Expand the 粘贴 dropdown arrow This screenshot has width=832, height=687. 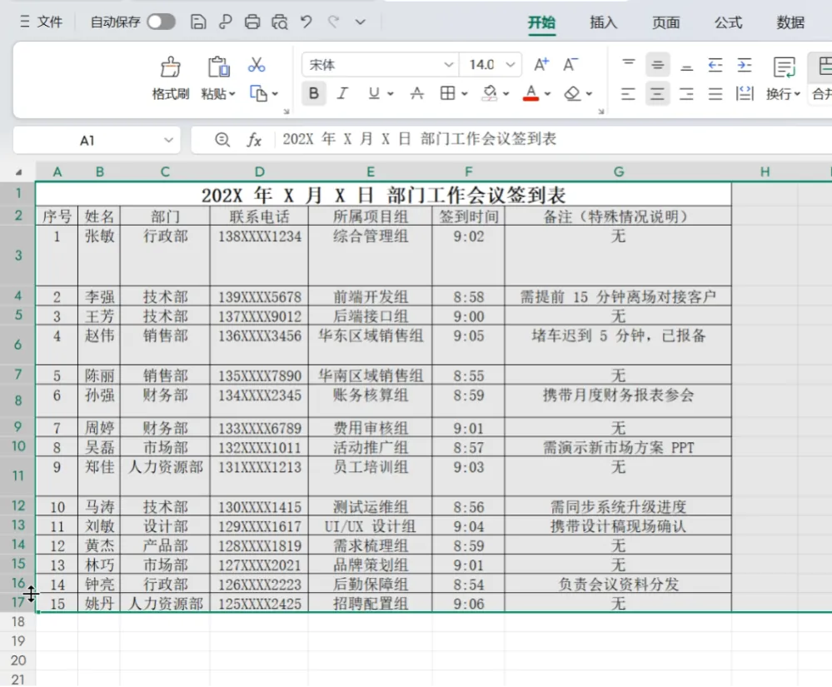click(x=232, y=94)
